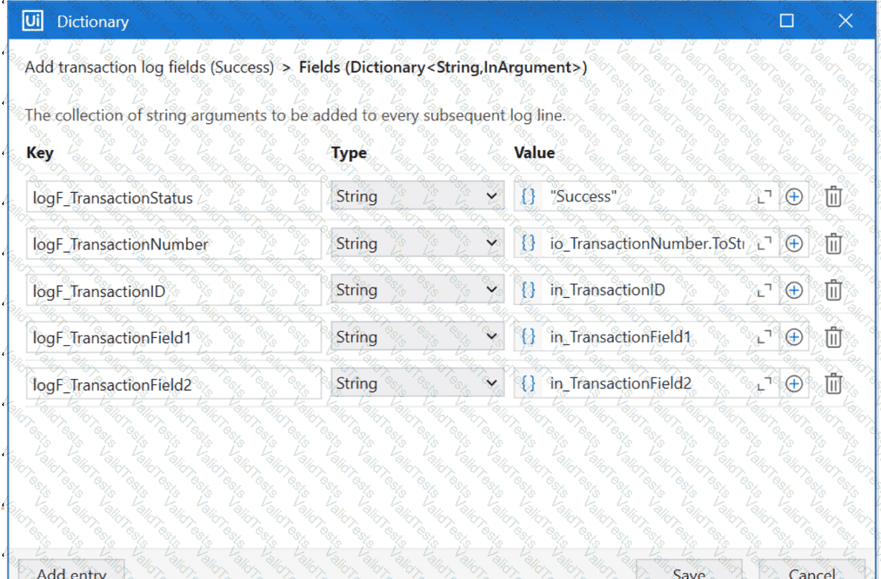Viewport: 881px width, 579px height.
Task: Delete the logF_TransactionField2 row using trash icon
Action: [x=833, y=384]
